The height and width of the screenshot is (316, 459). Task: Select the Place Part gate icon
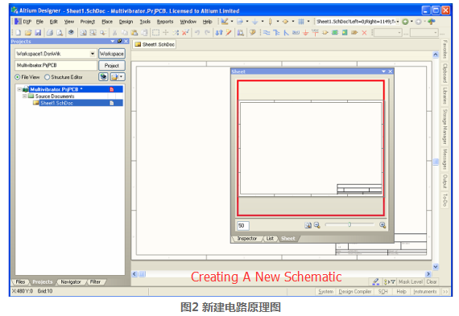(x=325, y=32)
